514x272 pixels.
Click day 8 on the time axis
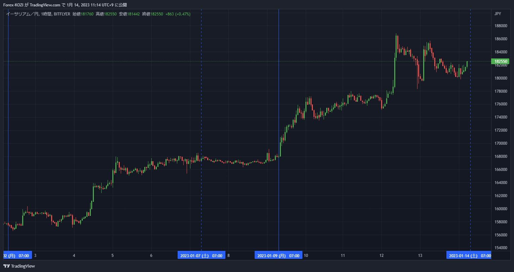click(228, 256)
